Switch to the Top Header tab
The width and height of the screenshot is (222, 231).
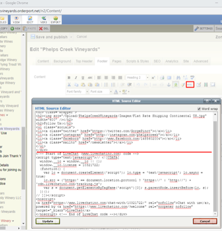(x=84, y=61)
